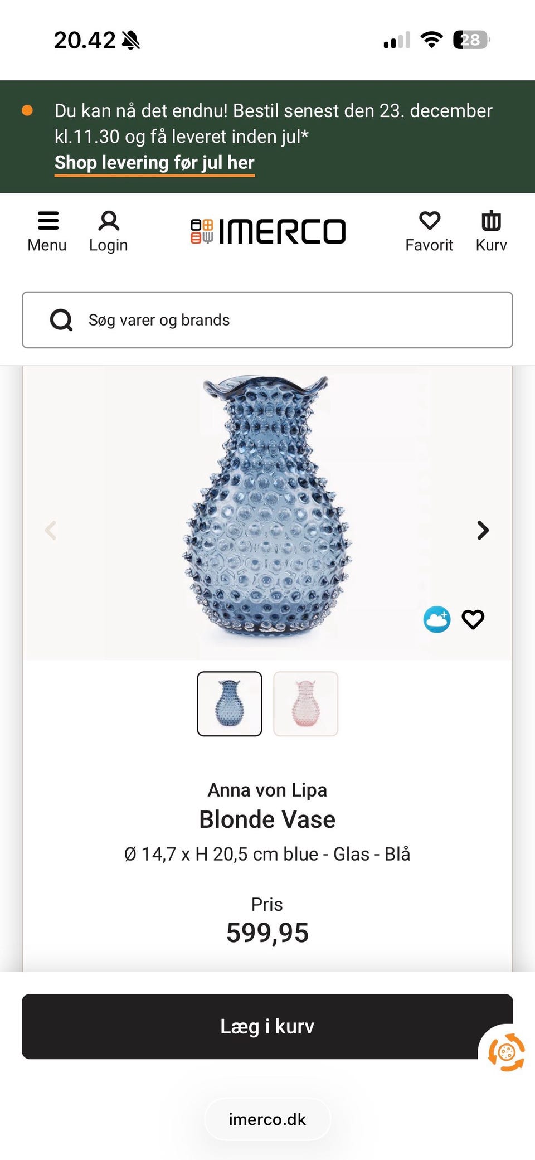Tap the imerco.dk address pill
Screen dimensions: 535x1160
[267, 1119]
